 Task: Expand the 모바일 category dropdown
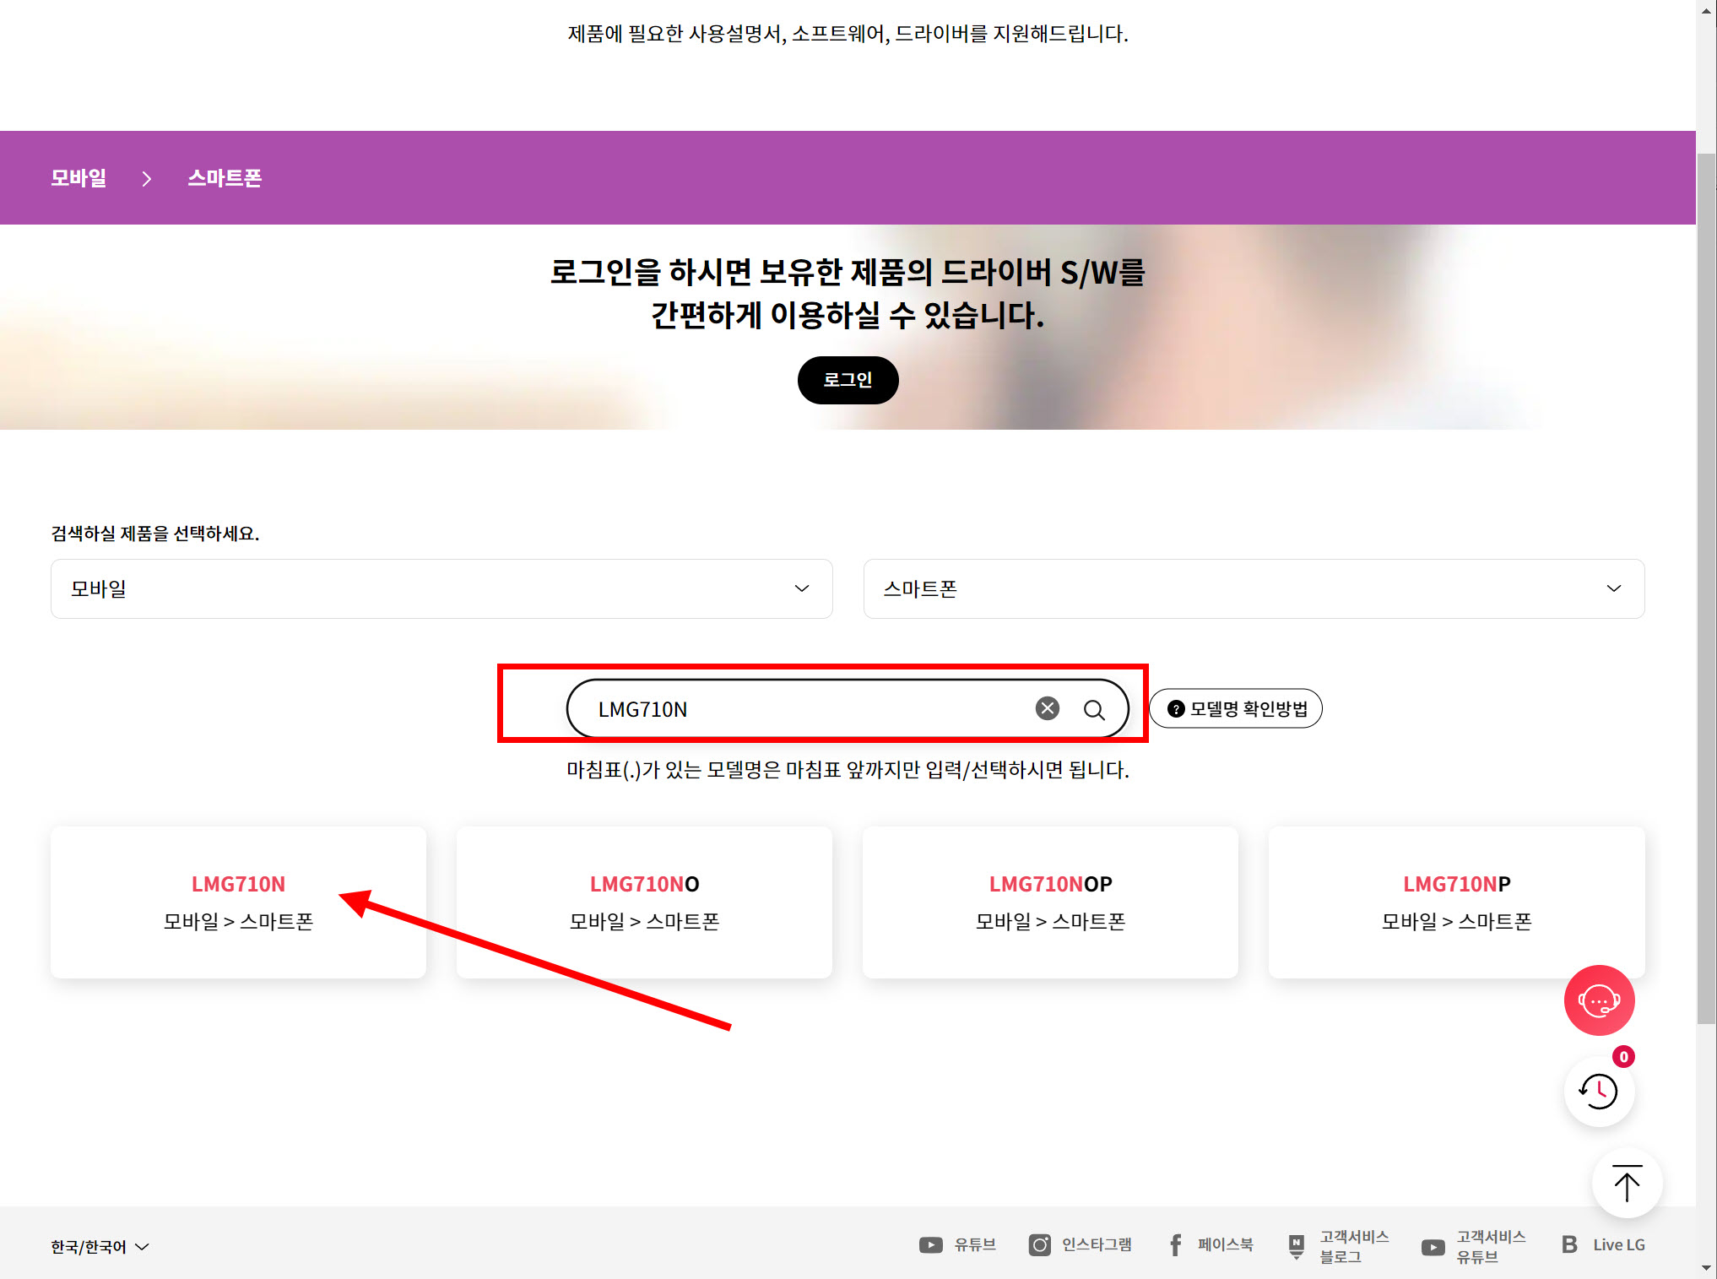pos(441,588)
